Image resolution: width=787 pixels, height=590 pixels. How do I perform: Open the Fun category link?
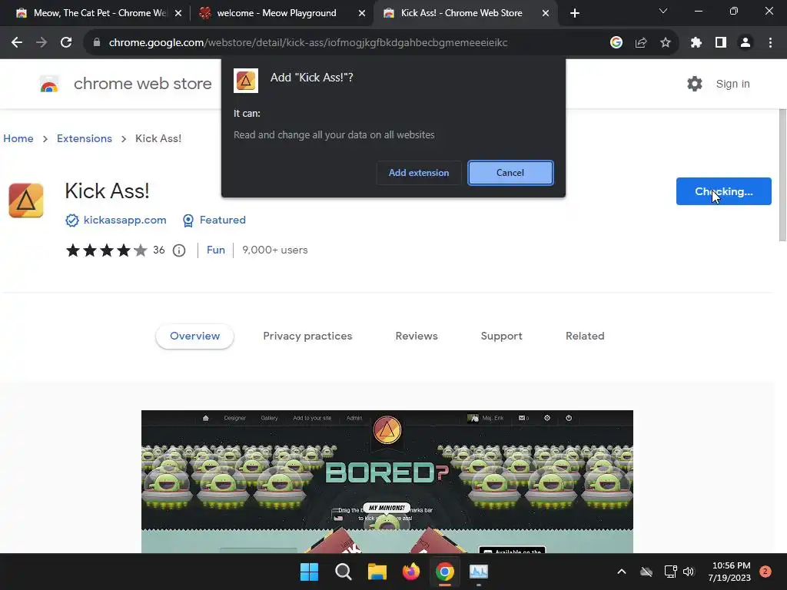216,250
